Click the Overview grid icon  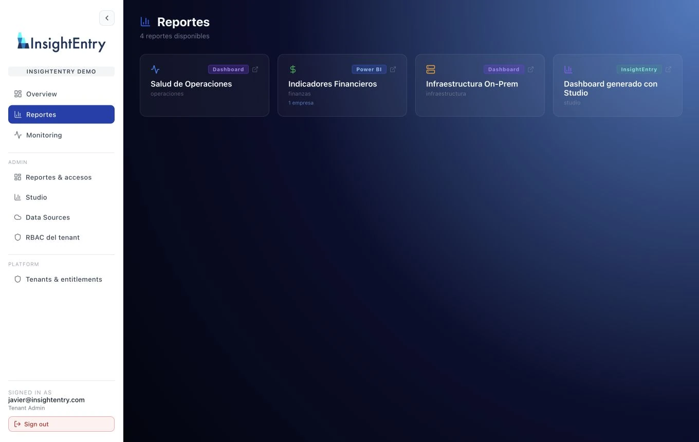18,94
